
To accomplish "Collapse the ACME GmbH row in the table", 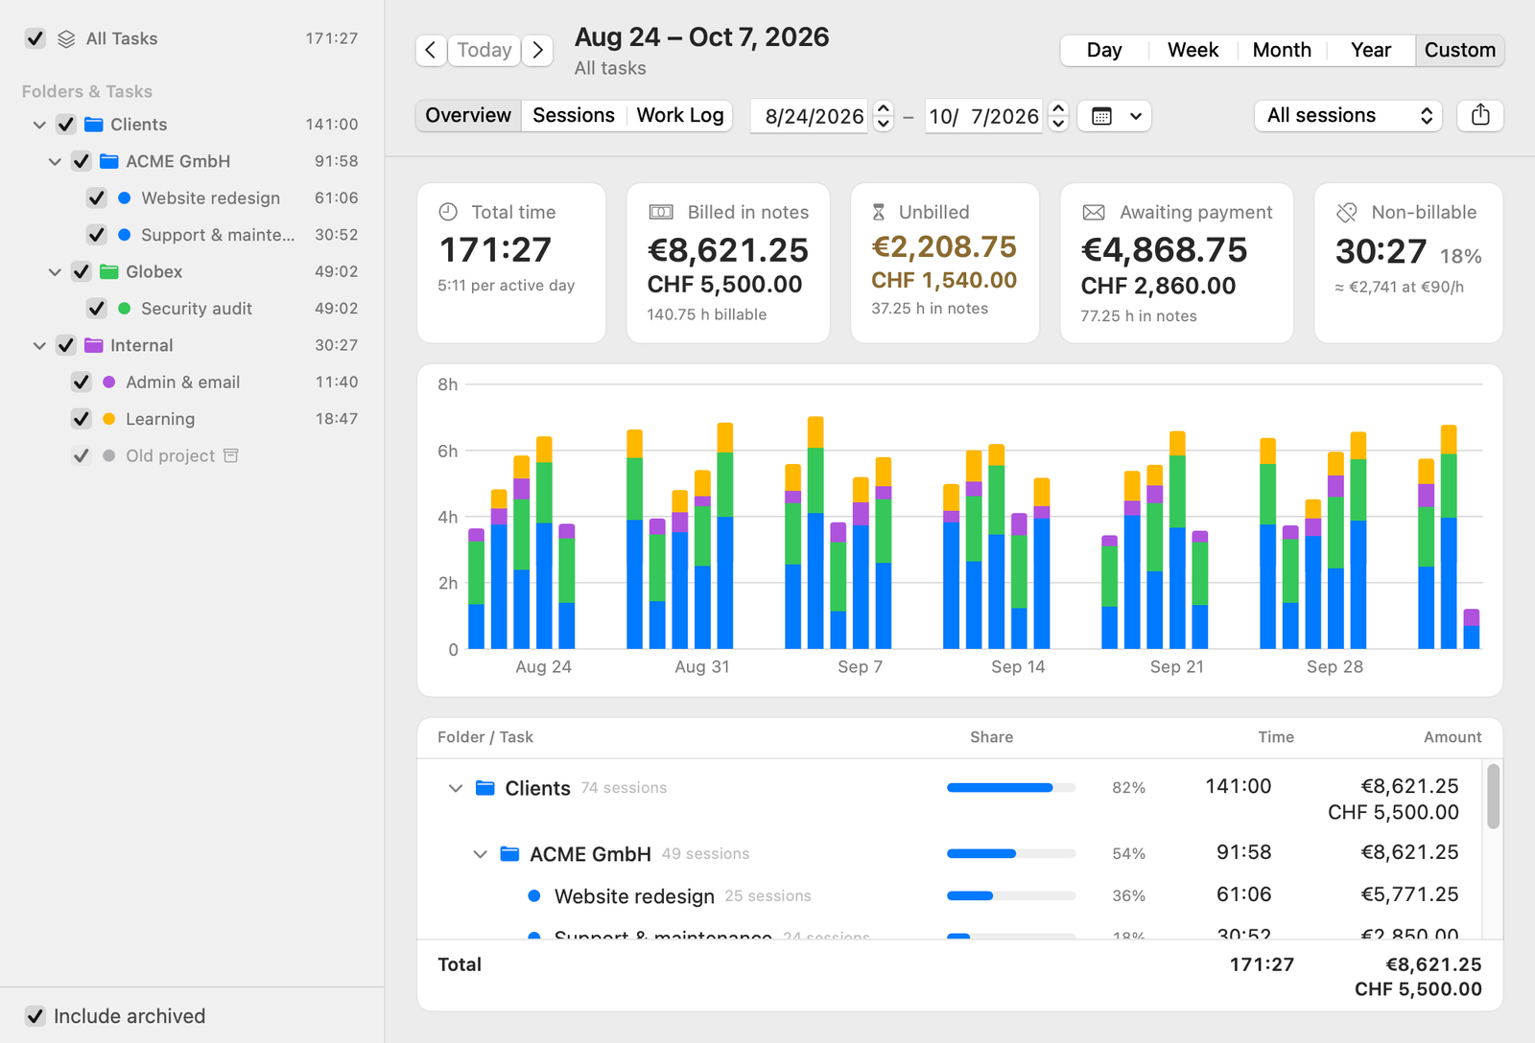I will pos(481,853).
